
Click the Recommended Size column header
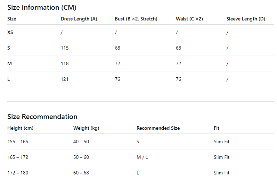point(158,128)
